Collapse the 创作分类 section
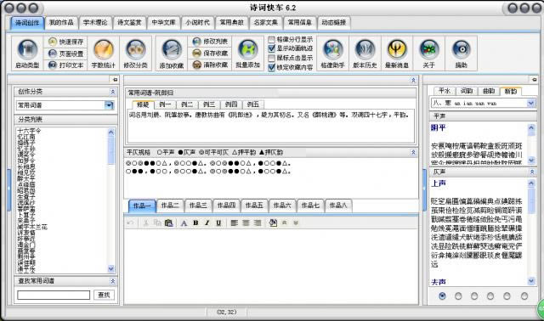The width and height of the screenshot is (544, 321). click(x=113, y=92)
